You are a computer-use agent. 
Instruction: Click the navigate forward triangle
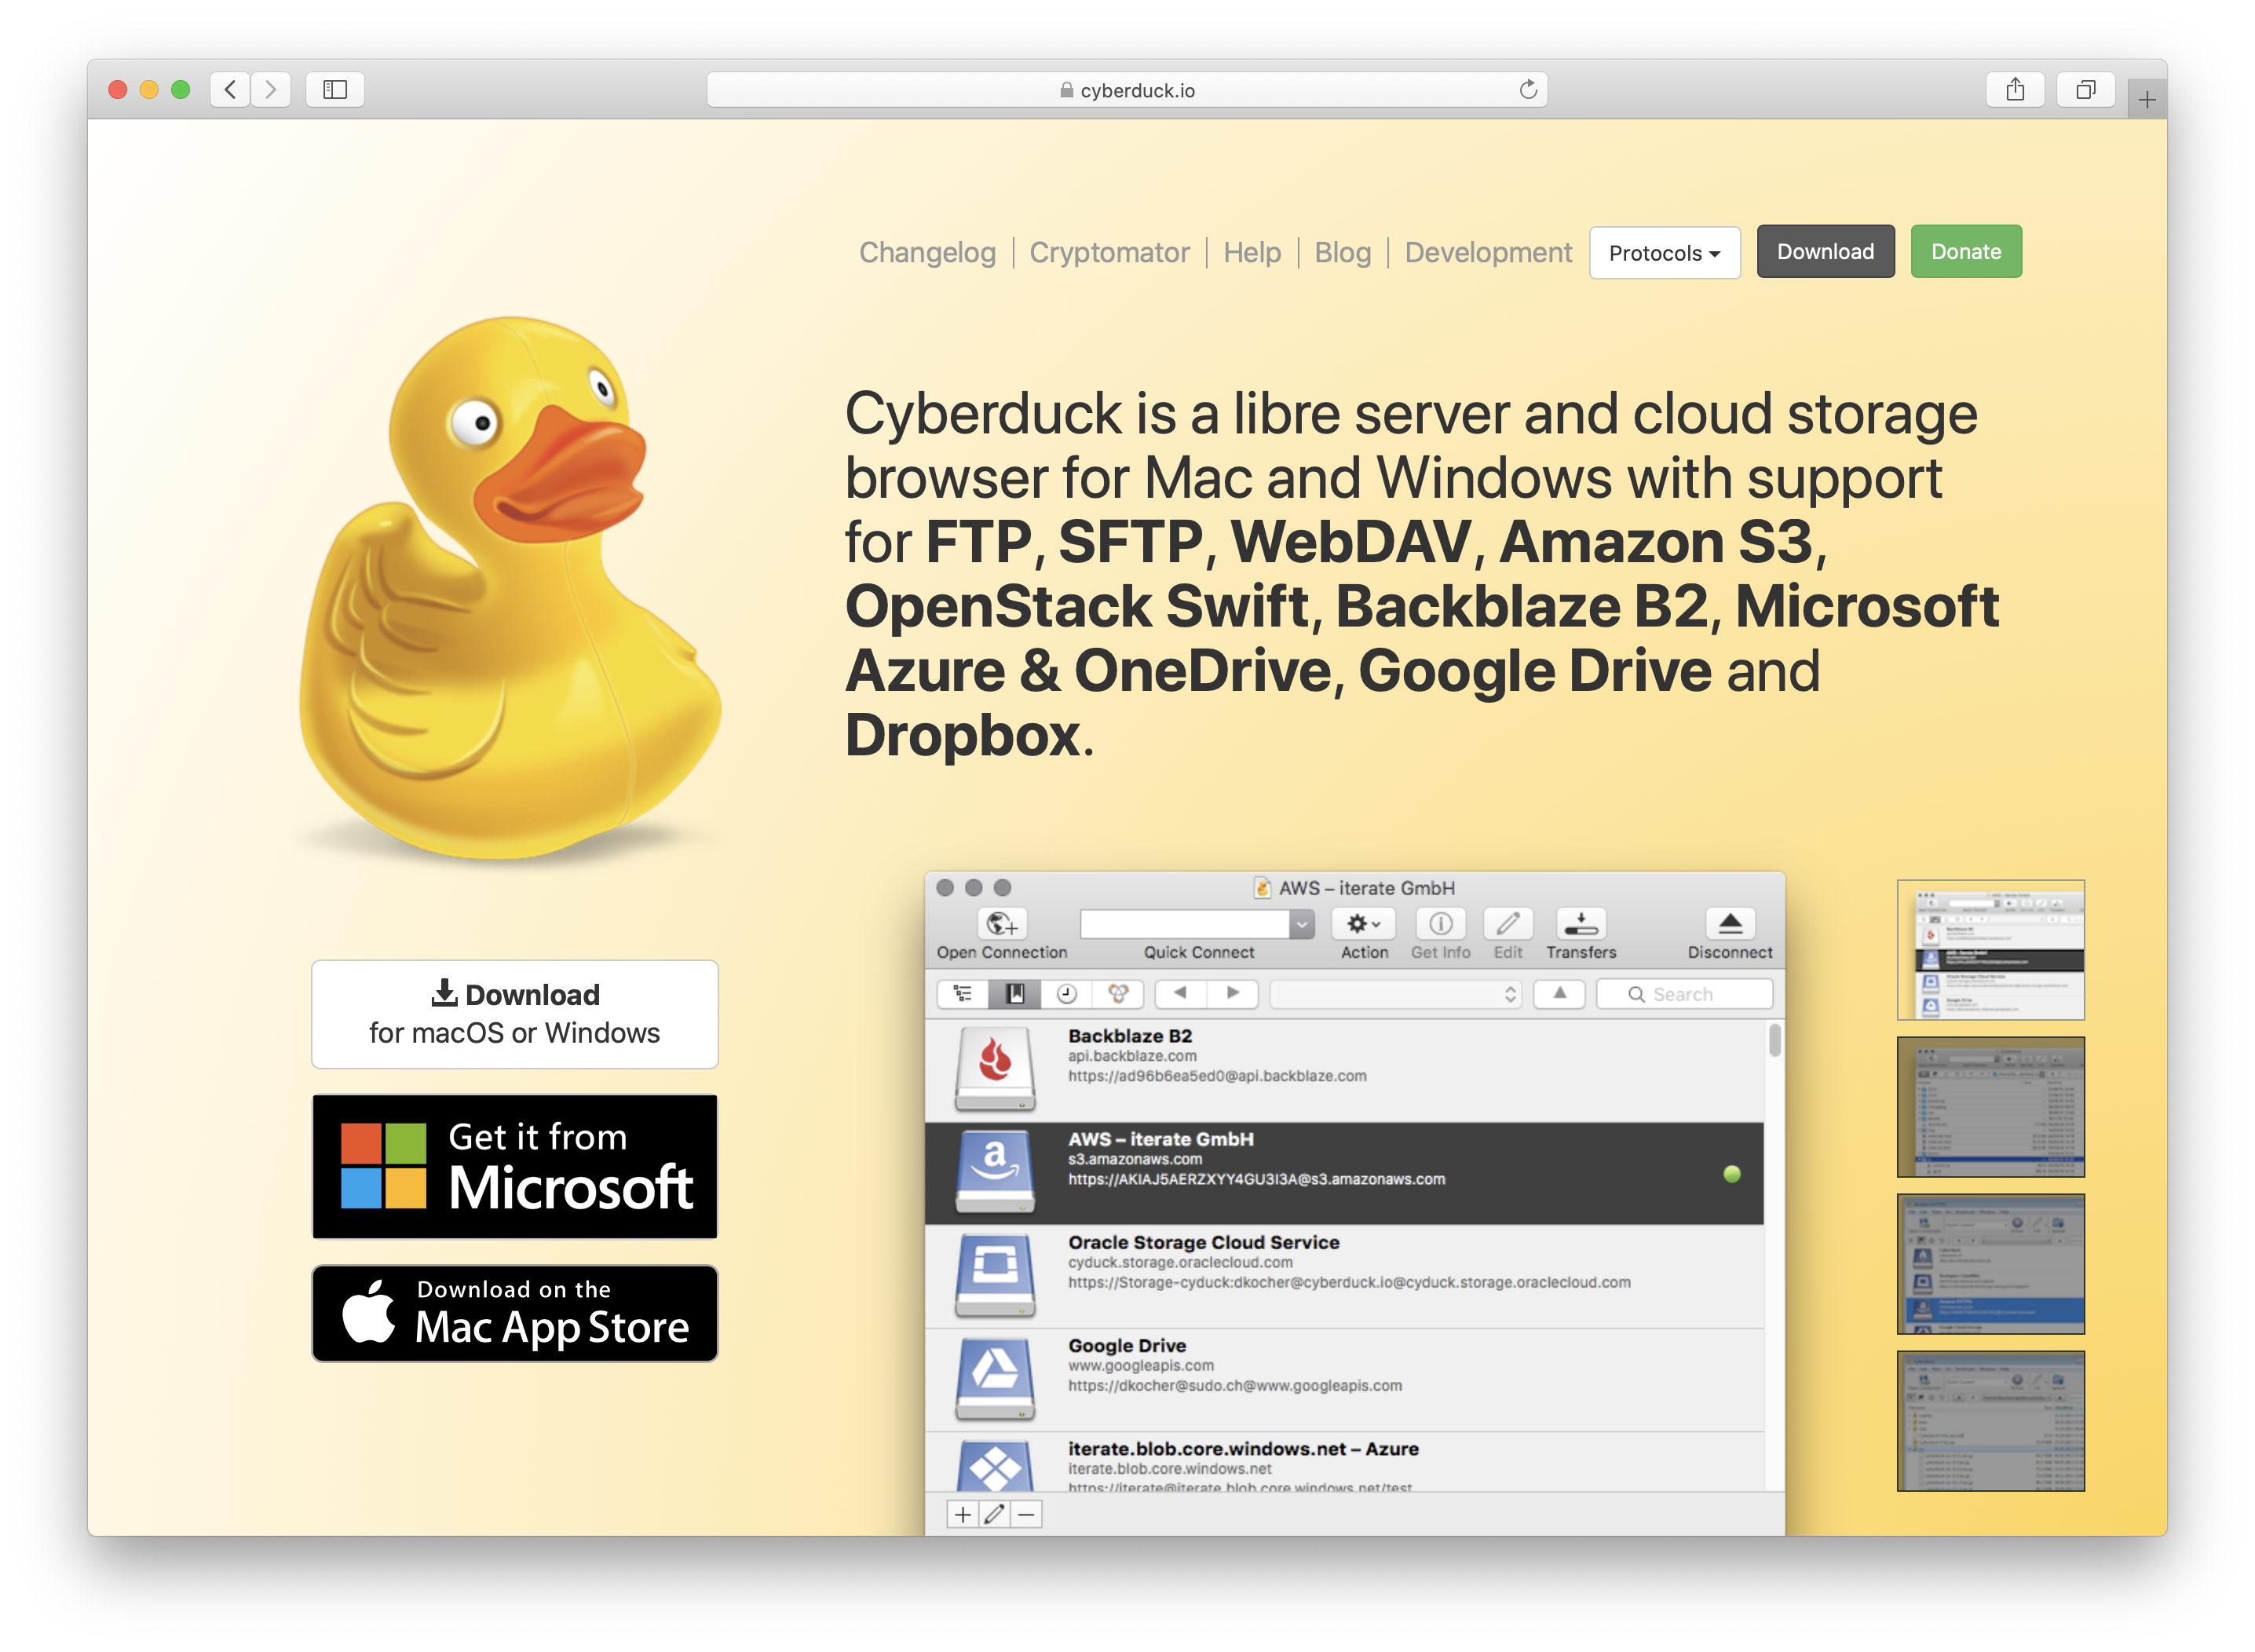pyautogui.click(x=1232, y=994)
